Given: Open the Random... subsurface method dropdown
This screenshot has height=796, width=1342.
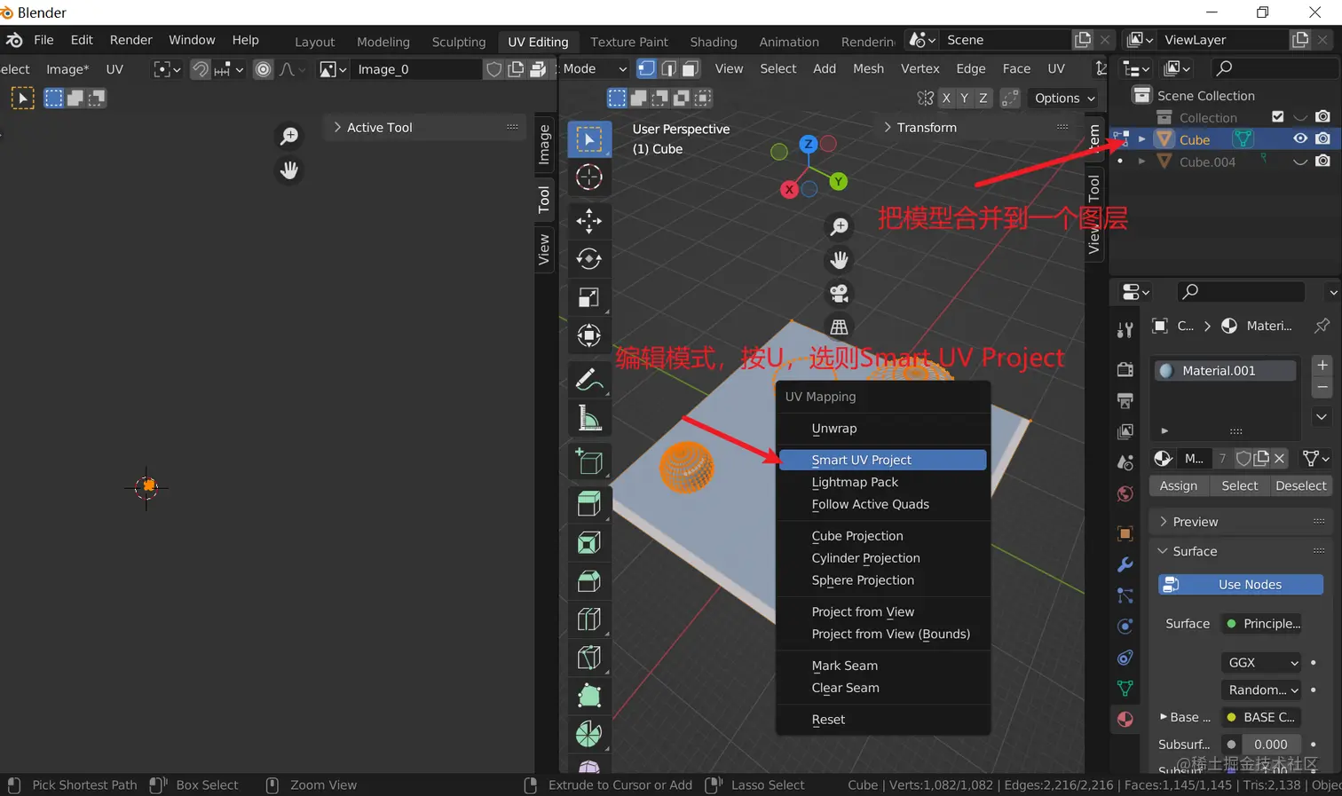Looking at the screenshot, I should (x=1263, y=690).
